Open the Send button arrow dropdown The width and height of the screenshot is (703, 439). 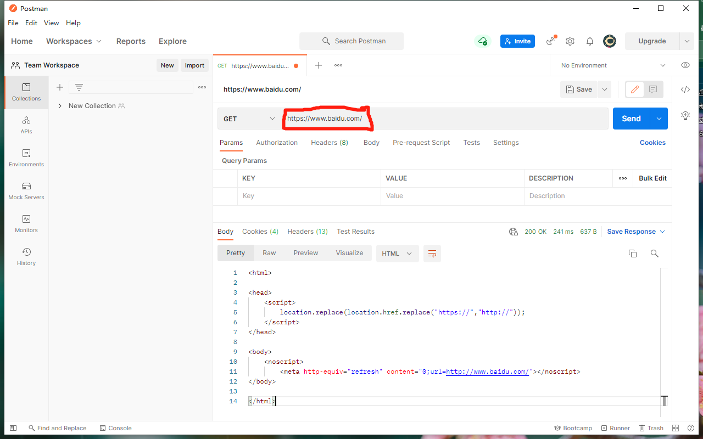click(x=659, y=119)
